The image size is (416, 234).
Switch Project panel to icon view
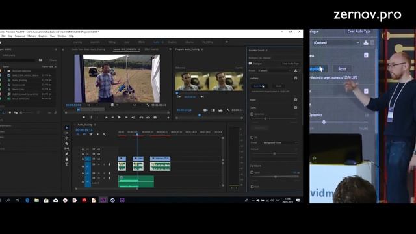point(10,112)
